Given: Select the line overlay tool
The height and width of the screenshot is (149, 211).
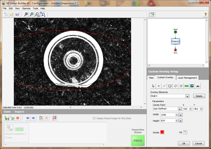Looking at the screenshot, I should click(x=164, y=86).
